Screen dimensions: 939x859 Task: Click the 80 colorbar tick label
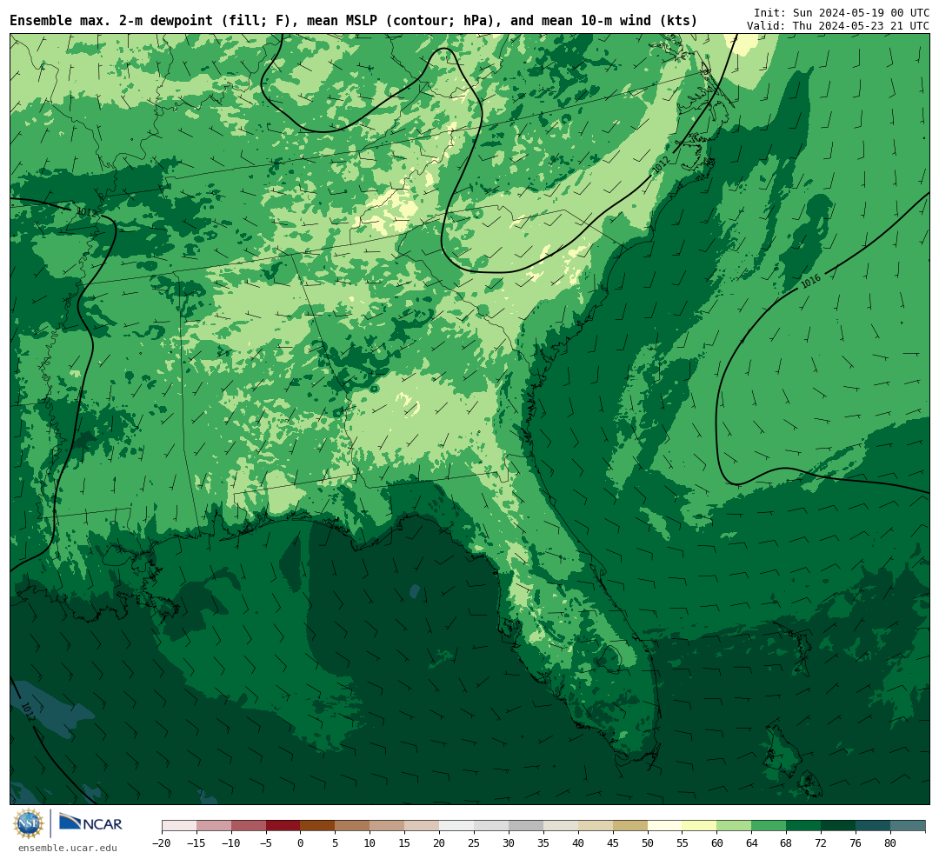890,842
